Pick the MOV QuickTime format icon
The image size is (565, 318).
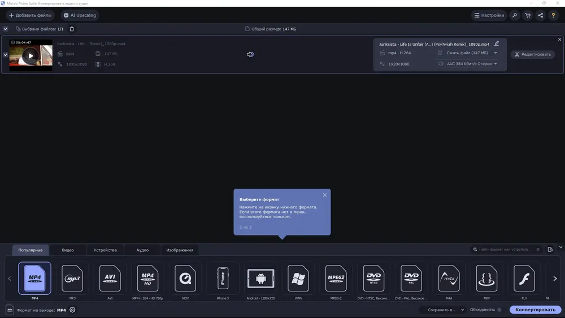(185, 278)
